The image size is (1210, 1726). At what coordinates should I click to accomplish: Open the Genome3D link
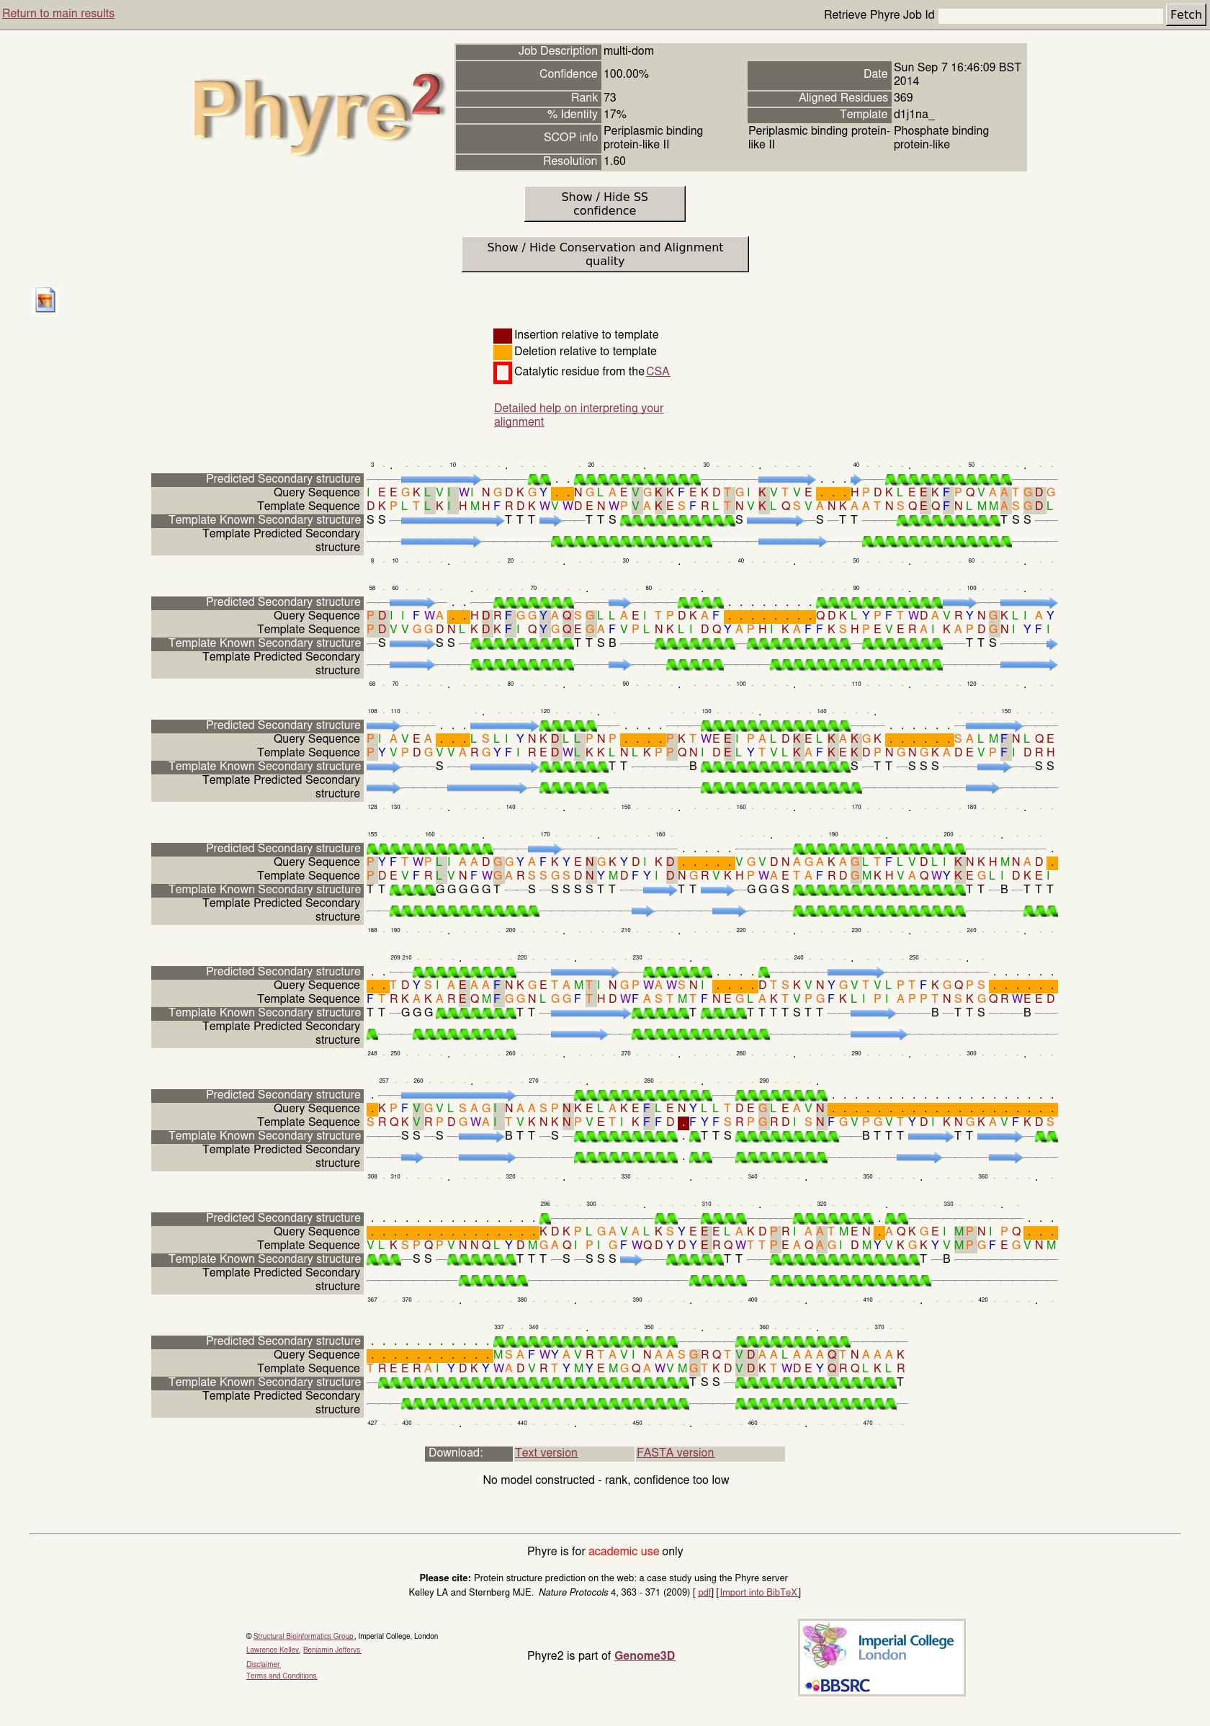pyautogui.click(x=644, y=1655)
